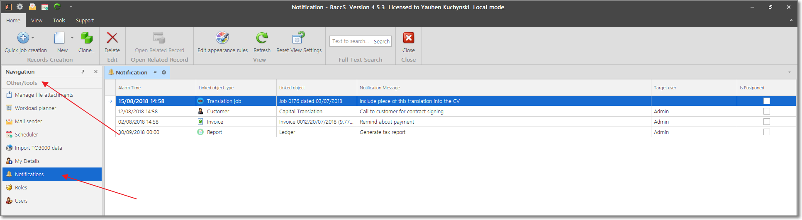Click the scheduler calendar title bar icon

click(45, 7)
